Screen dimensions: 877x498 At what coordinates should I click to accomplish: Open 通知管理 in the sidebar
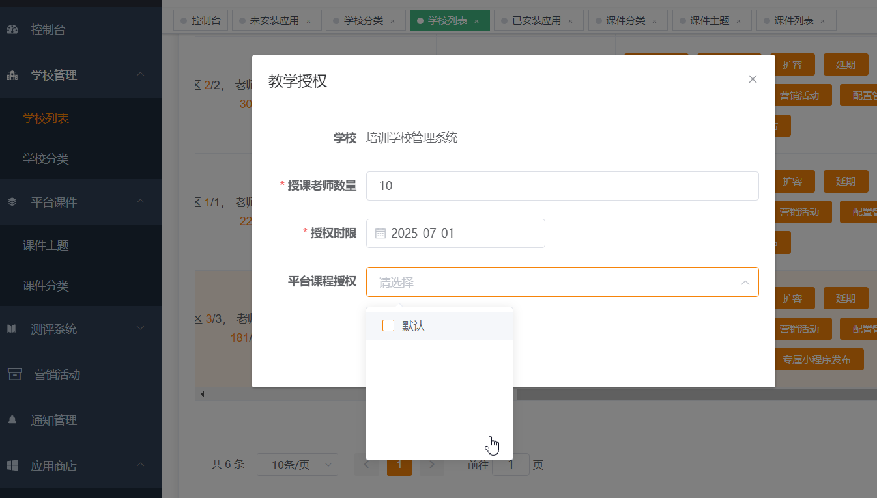[x=53, y=420]
